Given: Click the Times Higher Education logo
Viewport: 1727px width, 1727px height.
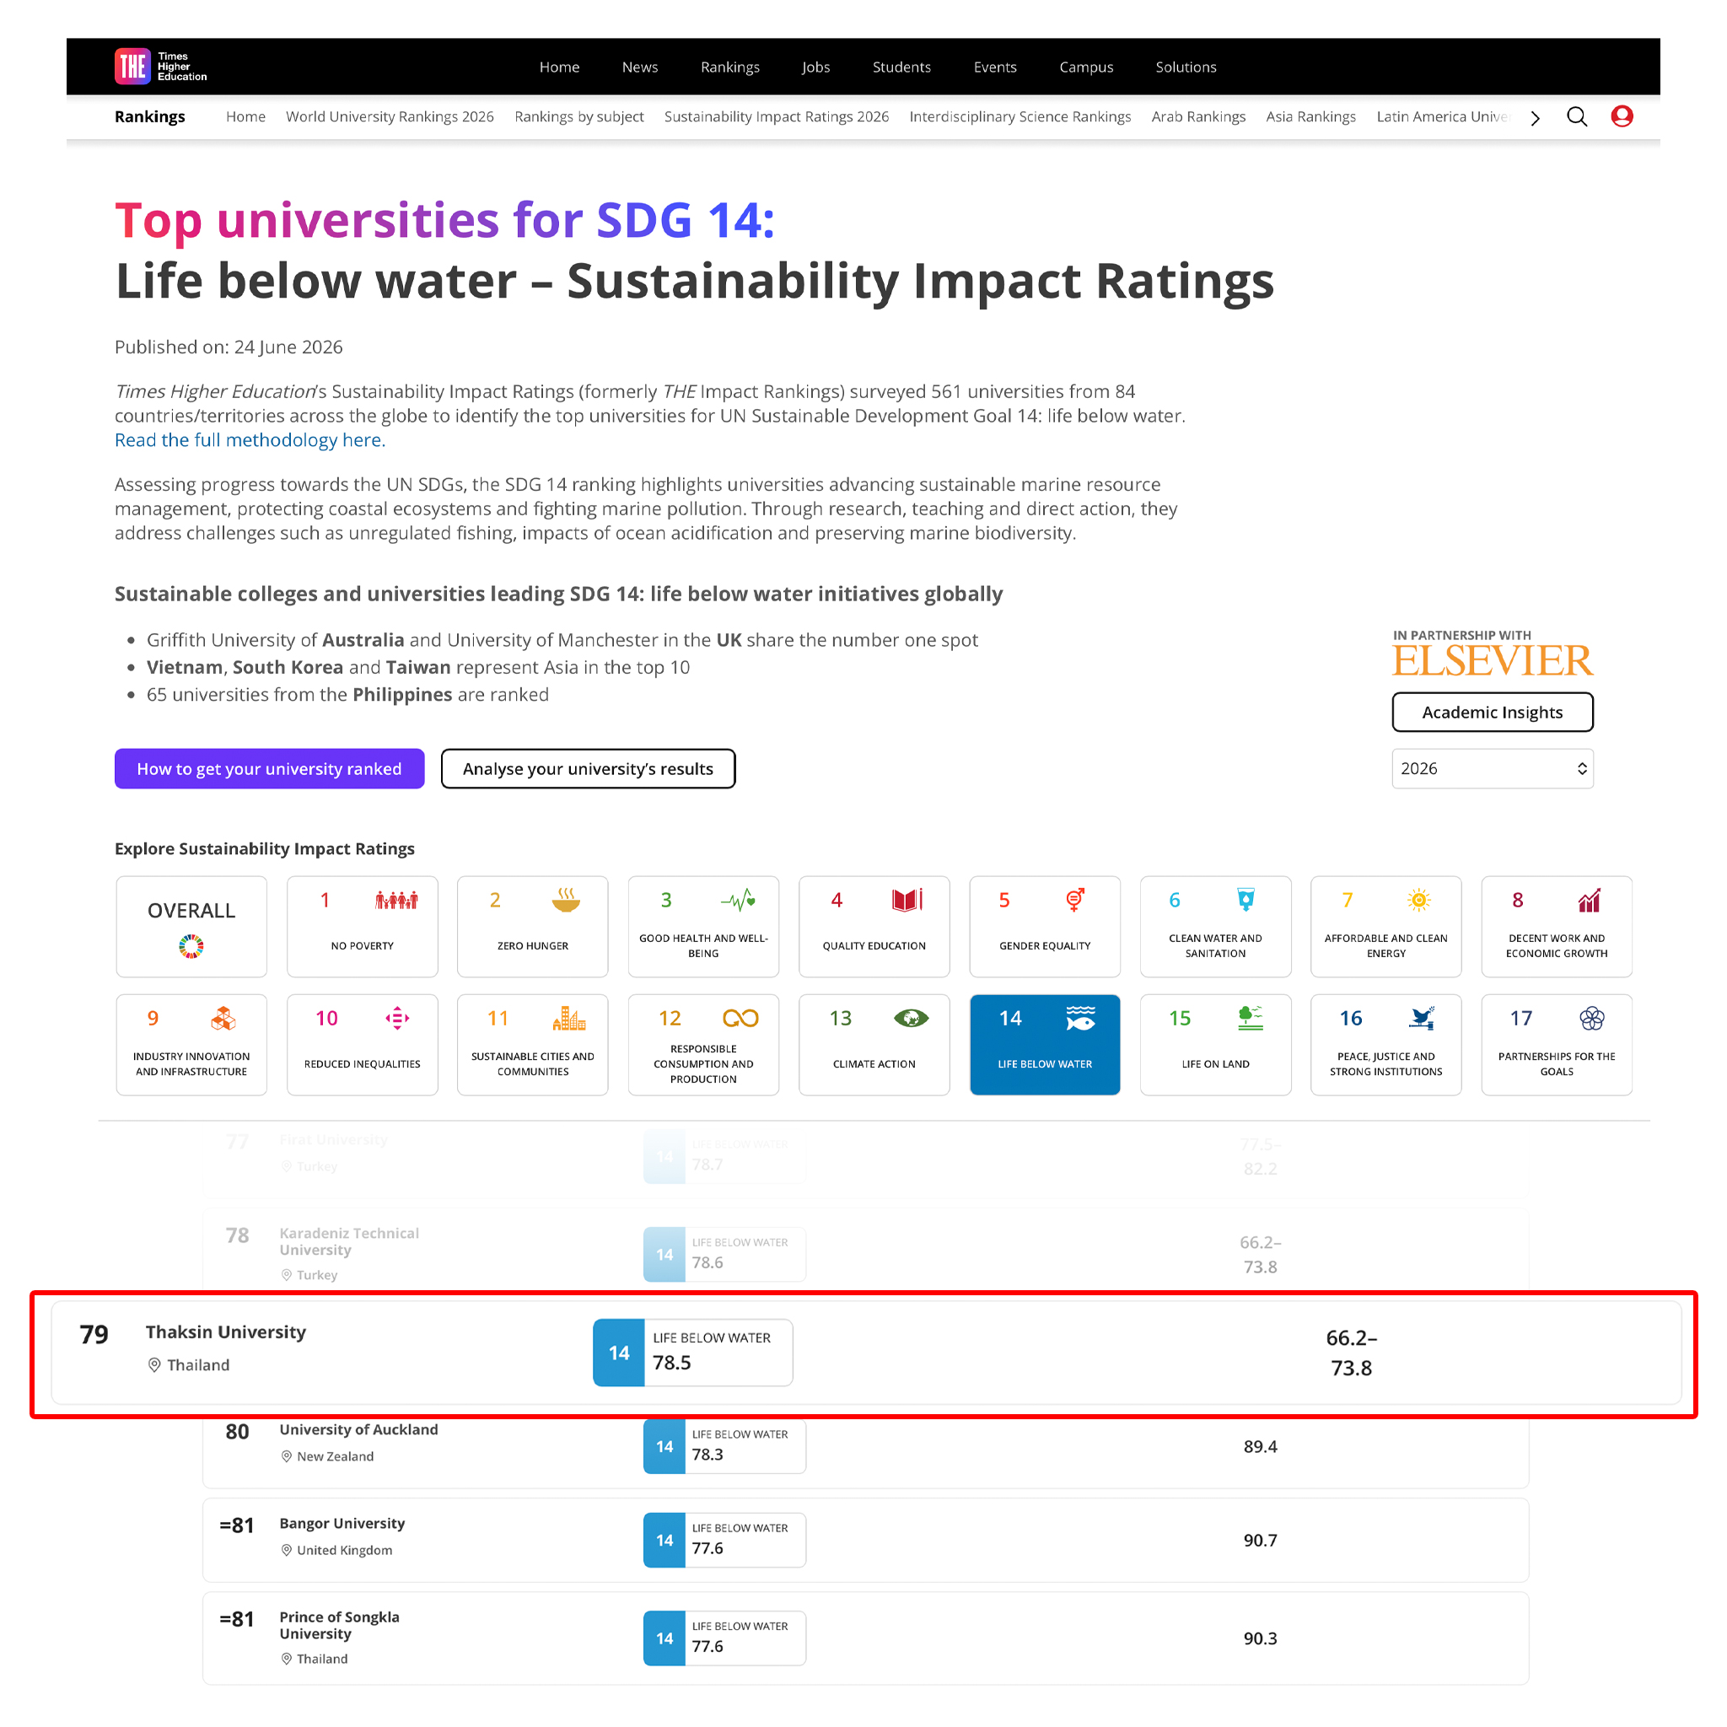Looking at the screenshot, I should [161, 66].
